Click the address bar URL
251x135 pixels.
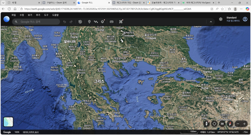click(108, 9)
